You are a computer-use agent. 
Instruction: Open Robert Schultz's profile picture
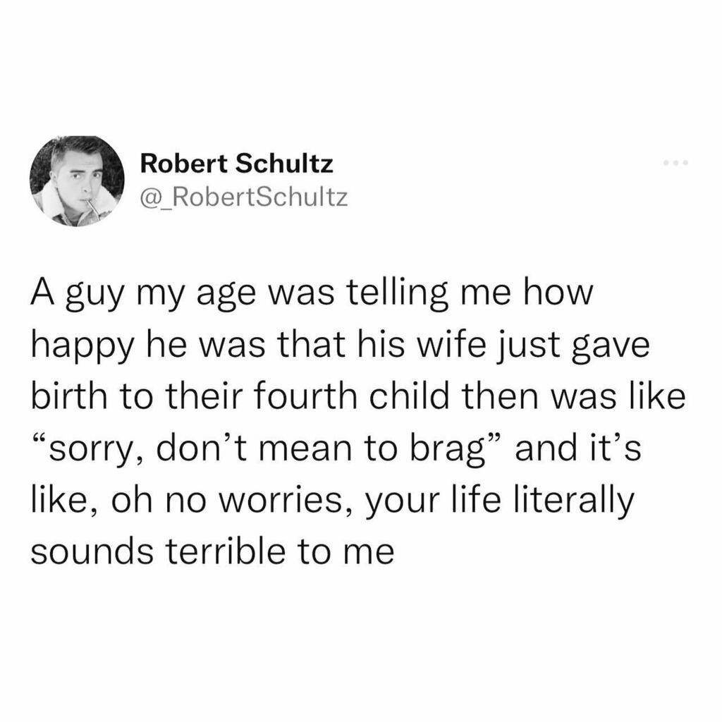(77, 181)
